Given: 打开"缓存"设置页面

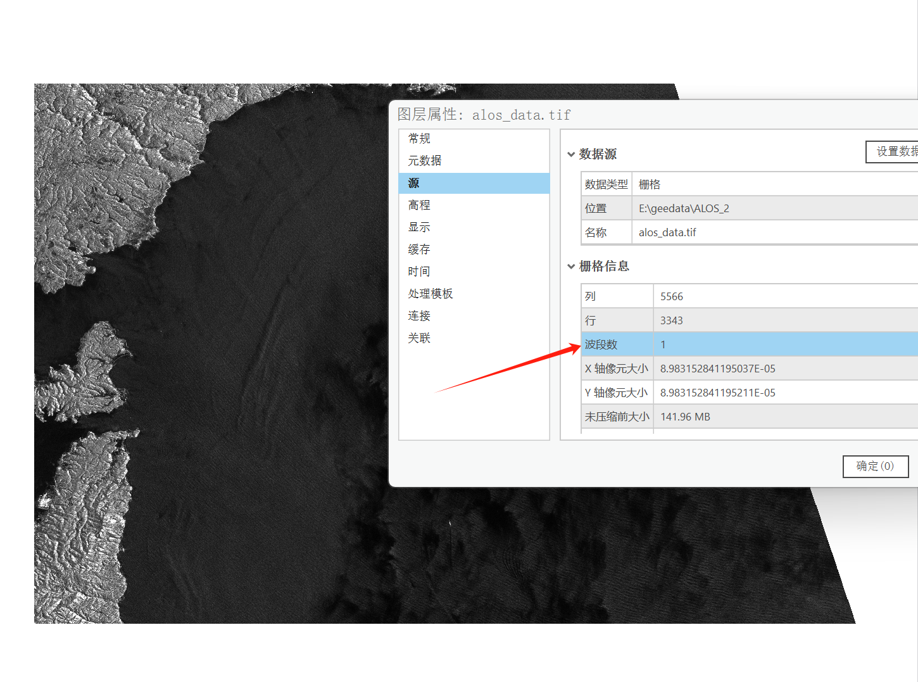Looking at the screenshot, I should coord(419,249).
